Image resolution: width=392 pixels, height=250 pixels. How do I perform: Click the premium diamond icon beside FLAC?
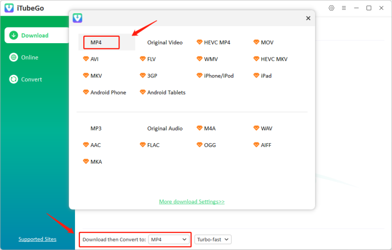(x=143, y=145)
